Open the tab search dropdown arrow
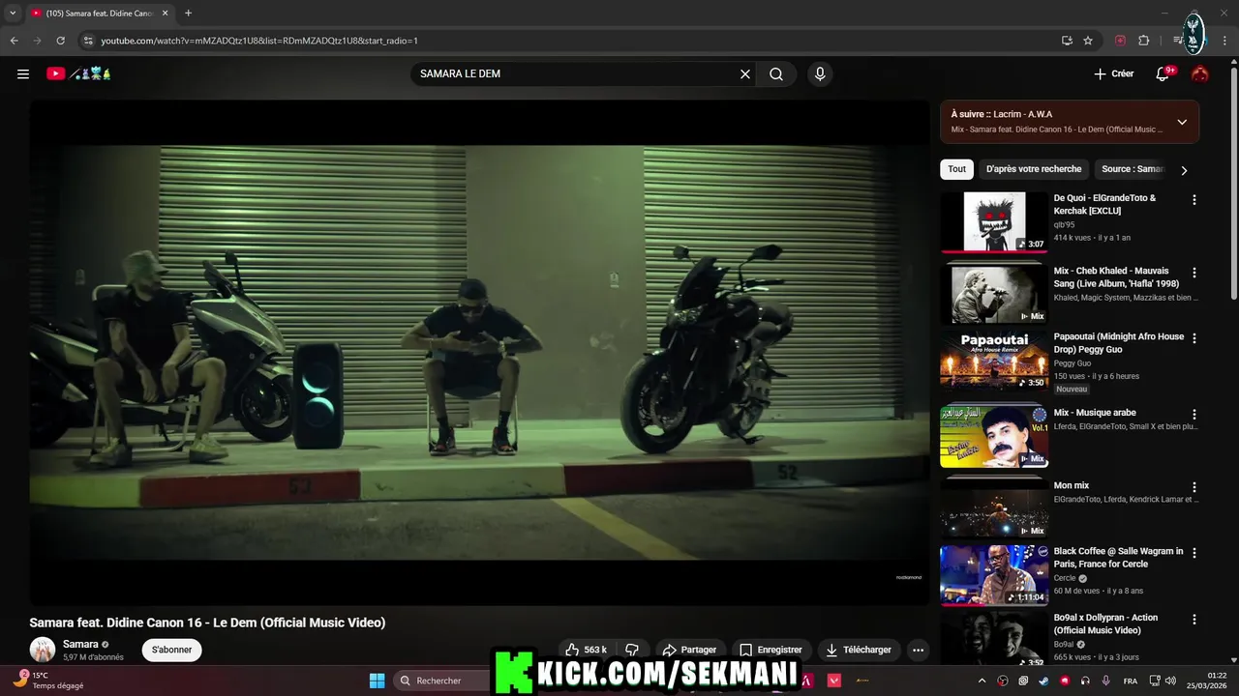 point(13,14)
